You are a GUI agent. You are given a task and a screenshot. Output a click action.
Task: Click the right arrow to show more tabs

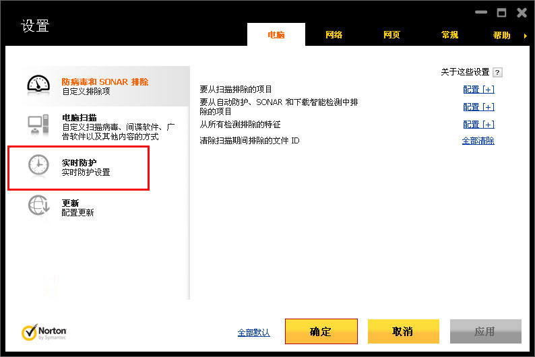pos(526,36)
